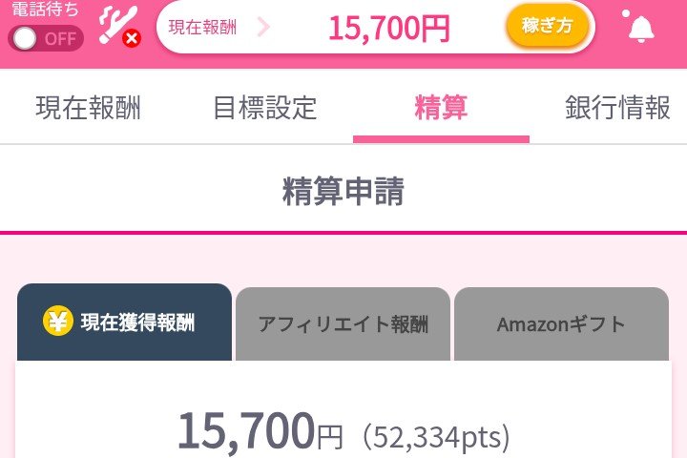Switch to the 目標設定 tab
This screenshot has width=687, height=458.
click(x=264, y=108)
